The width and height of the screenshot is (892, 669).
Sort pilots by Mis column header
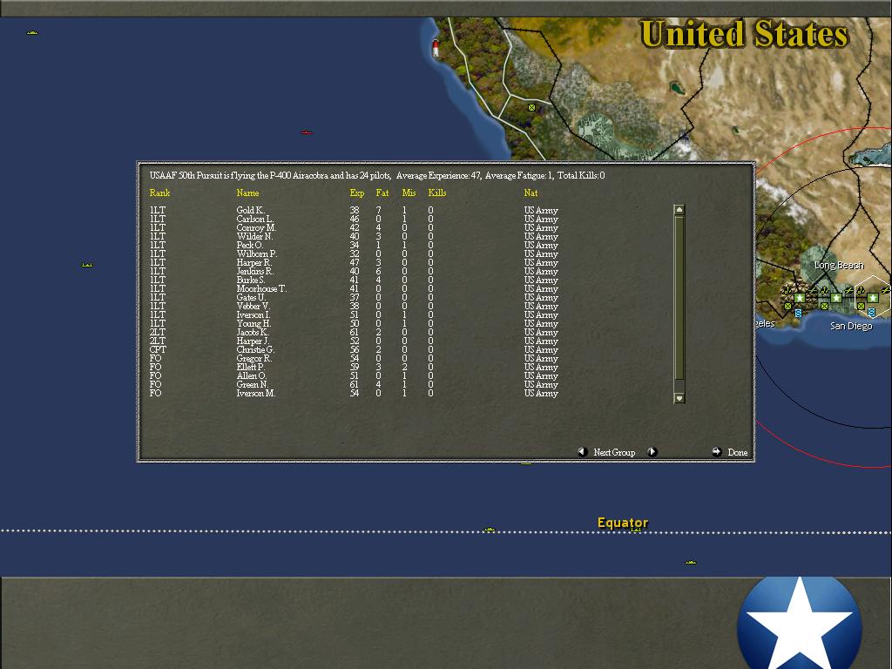click(x=409, y=193)
